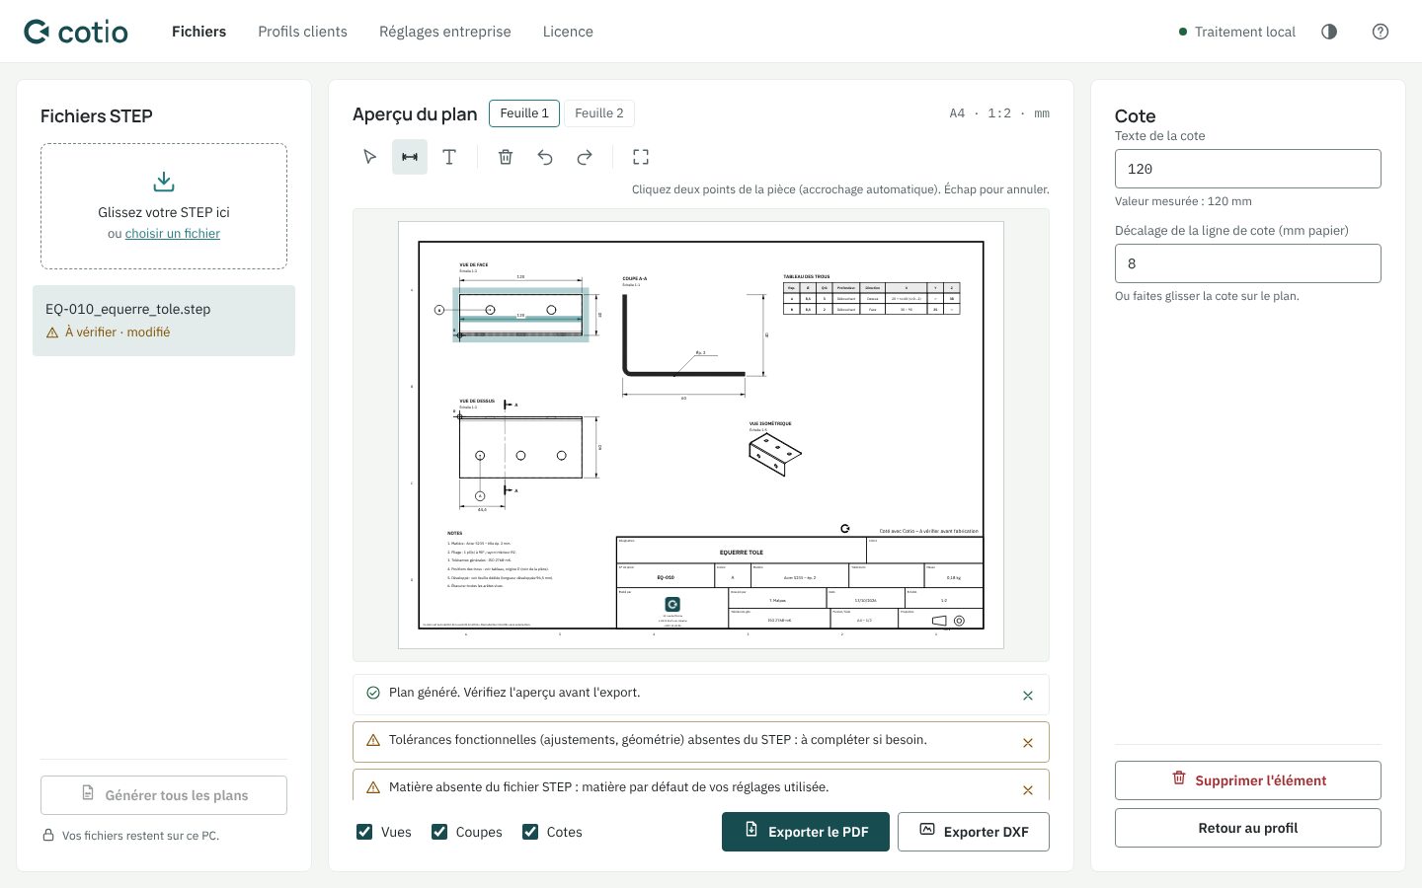Click the trash delete icon in toolbar
The image size is (1422, 888).
tap(506, 157)
